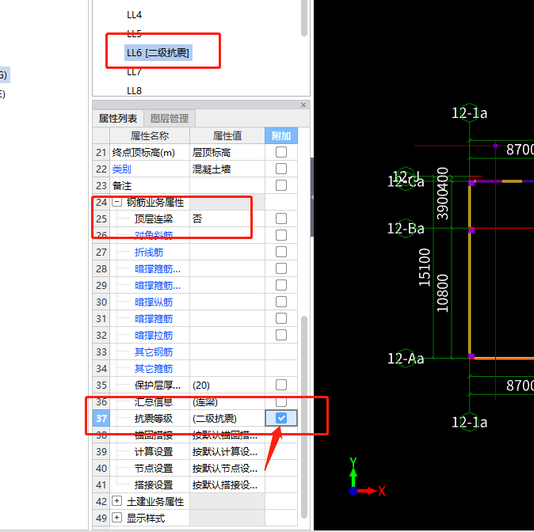534x532 pixels.
Task: Open the 类别 property link
Action: 121,169
